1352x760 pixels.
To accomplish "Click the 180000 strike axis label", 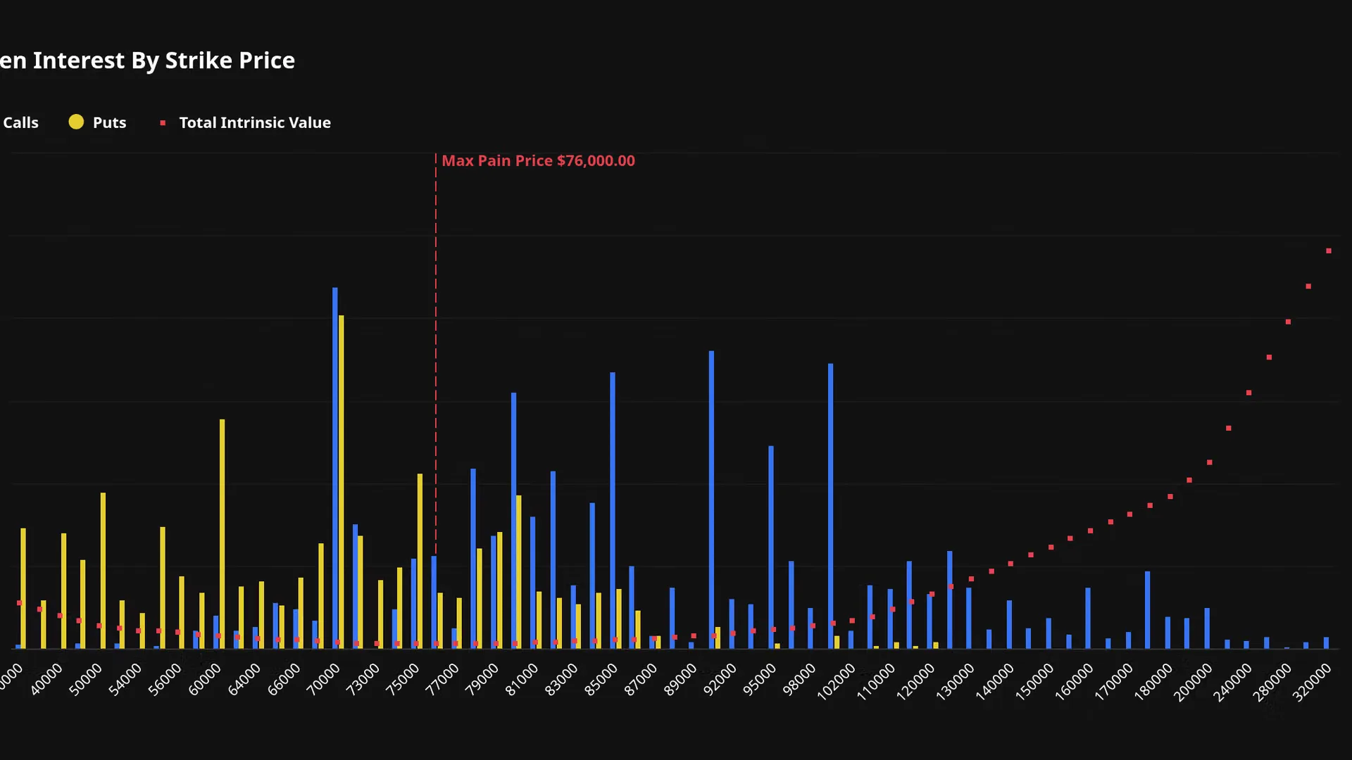I will pyautogui.click(x=1154, y=682).
